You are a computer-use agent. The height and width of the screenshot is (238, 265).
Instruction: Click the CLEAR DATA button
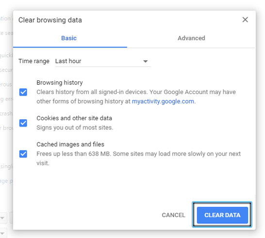pos(222,215)
